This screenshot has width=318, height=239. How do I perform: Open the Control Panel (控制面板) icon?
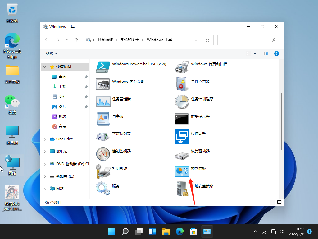[x=182, y=171]
